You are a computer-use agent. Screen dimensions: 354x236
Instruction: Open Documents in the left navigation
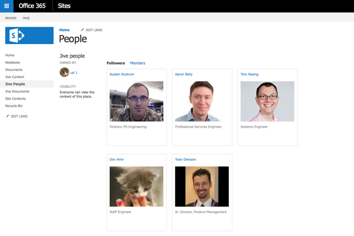14,69
